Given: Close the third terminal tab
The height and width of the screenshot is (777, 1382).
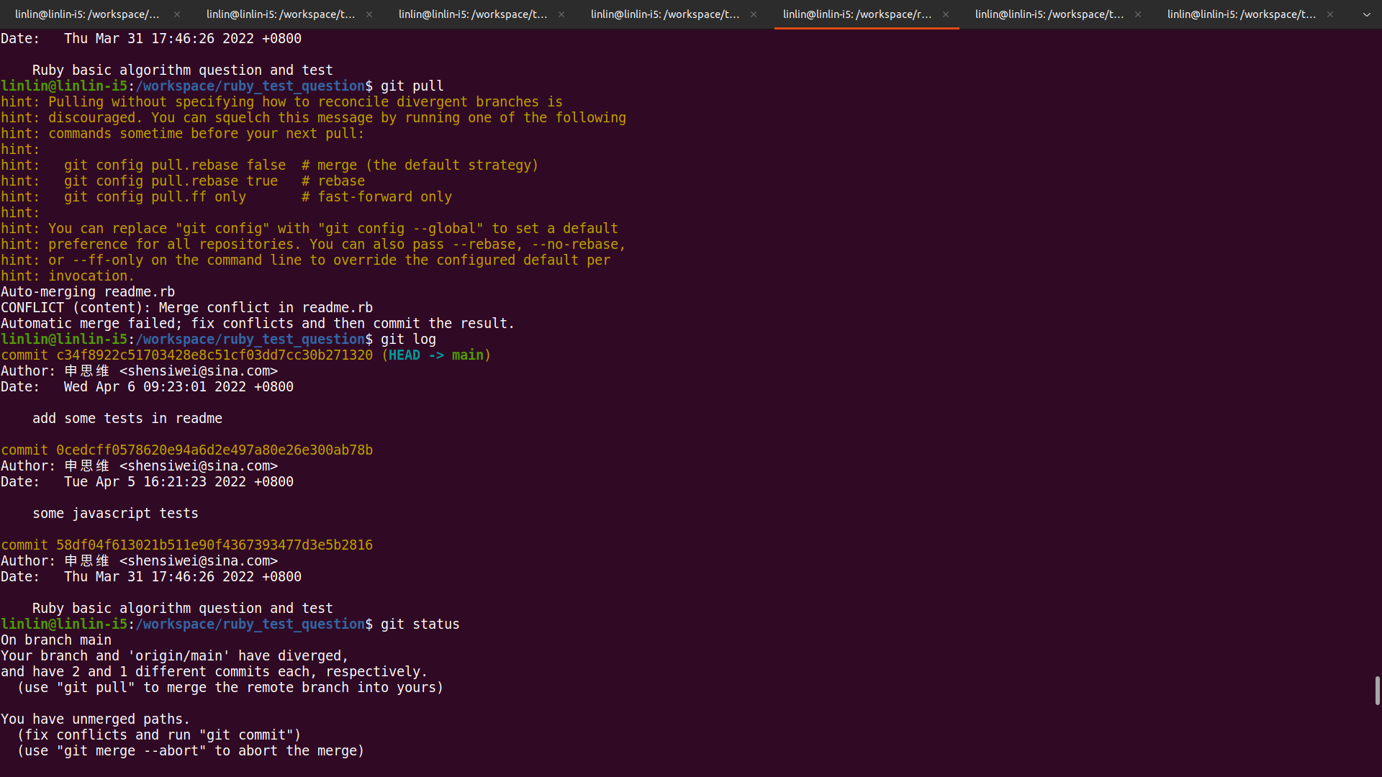Looking at the screenshot, I should 561,14.
